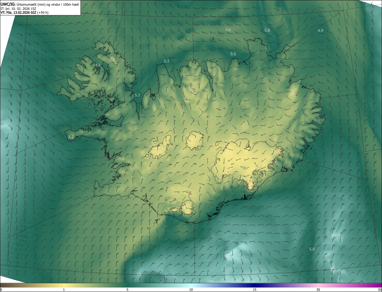Click the VT valid time 13.02.2026 02Z
The width and height of the screenshot is (382, 292).
[24, 13]
